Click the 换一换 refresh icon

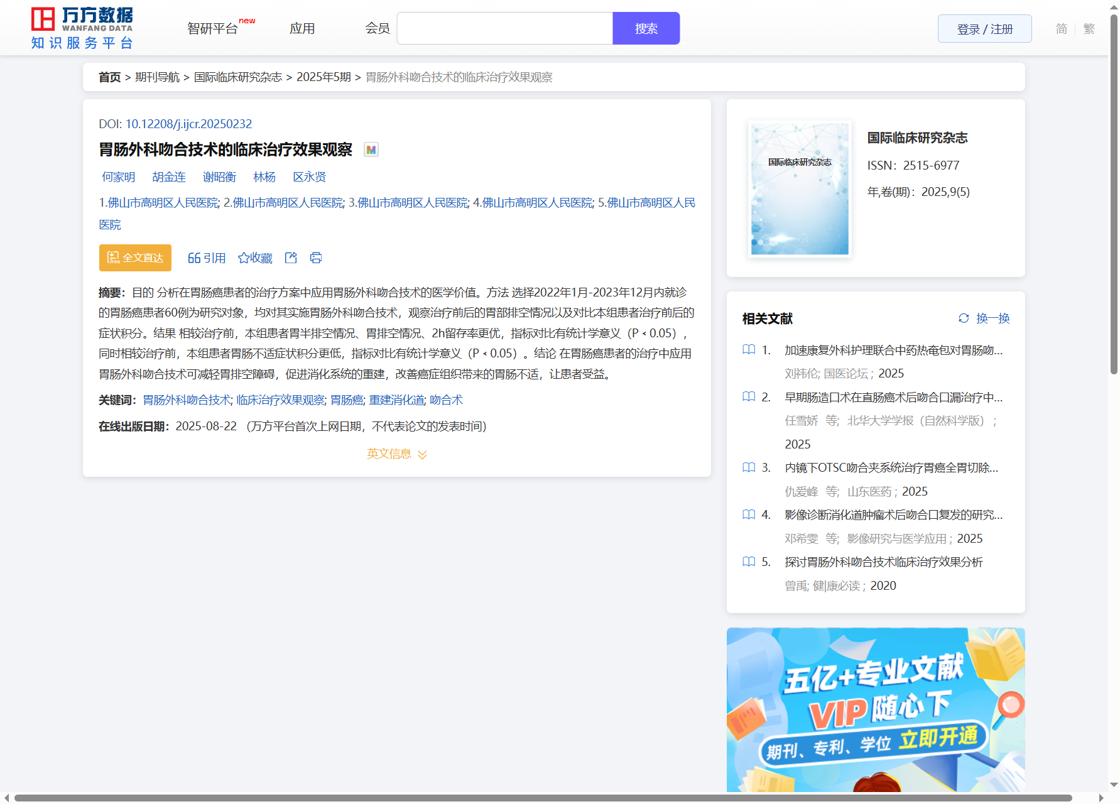[x=964, y=318]
